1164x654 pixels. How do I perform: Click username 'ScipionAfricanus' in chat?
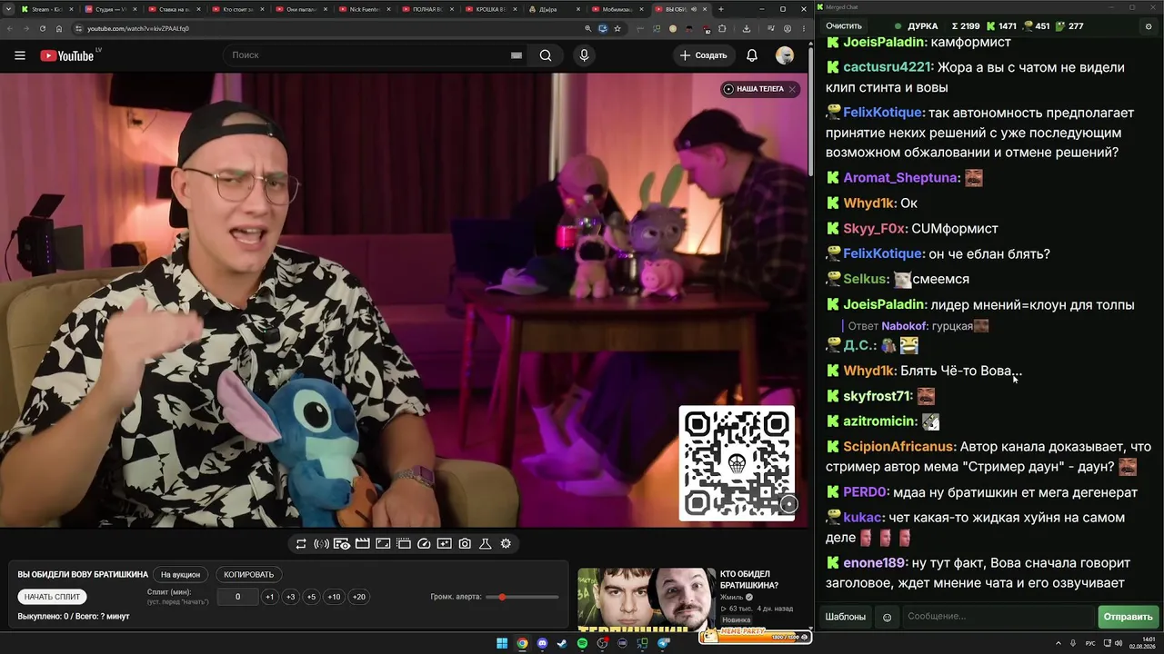pos(899,447)
